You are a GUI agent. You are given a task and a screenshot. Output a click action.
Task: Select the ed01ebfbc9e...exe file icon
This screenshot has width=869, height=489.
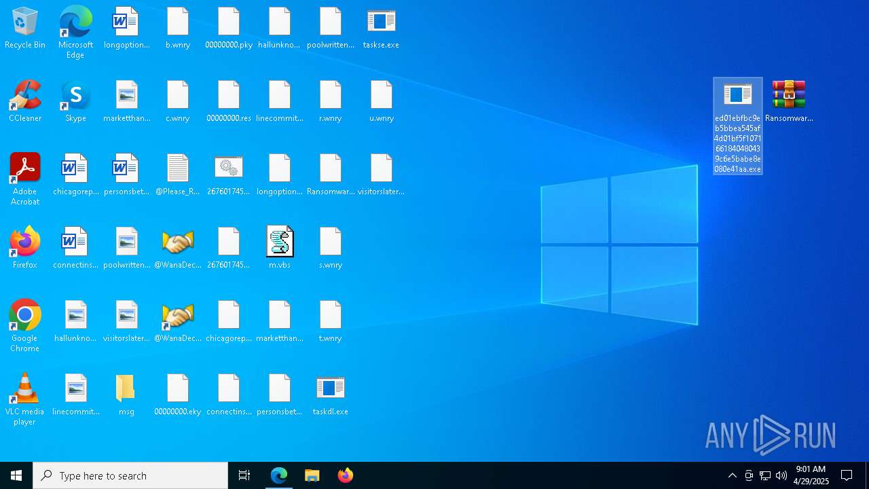click(738, 126)
